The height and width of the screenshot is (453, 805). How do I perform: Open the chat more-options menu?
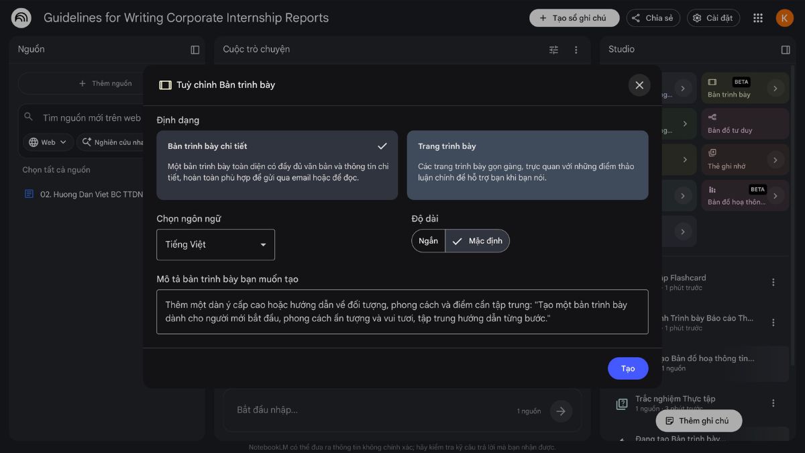pyautogui.click(x=576, y=50)
